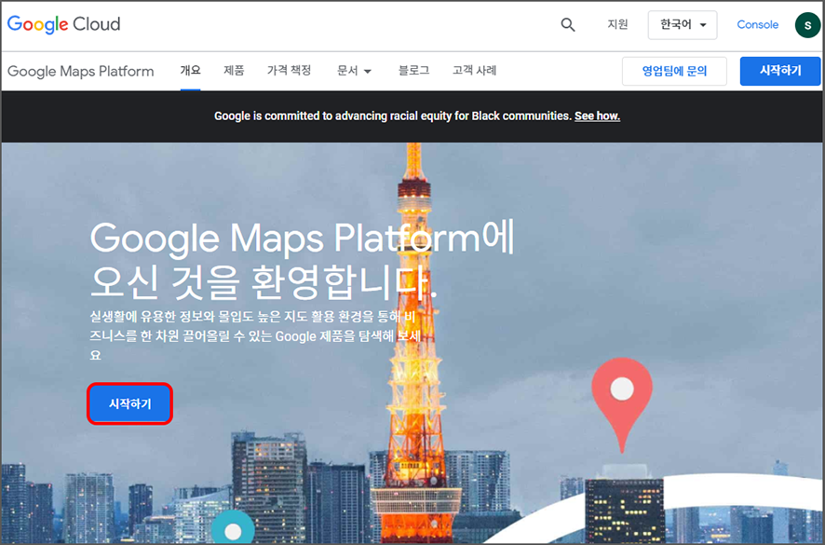The width and height of the screenshot is (825, 545).
Task: Click the Google Maps Platform title link
Action: coord(81,72)
